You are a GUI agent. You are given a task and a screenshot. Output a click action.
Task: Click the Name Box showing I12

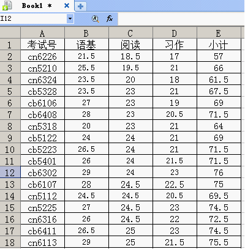33,18
